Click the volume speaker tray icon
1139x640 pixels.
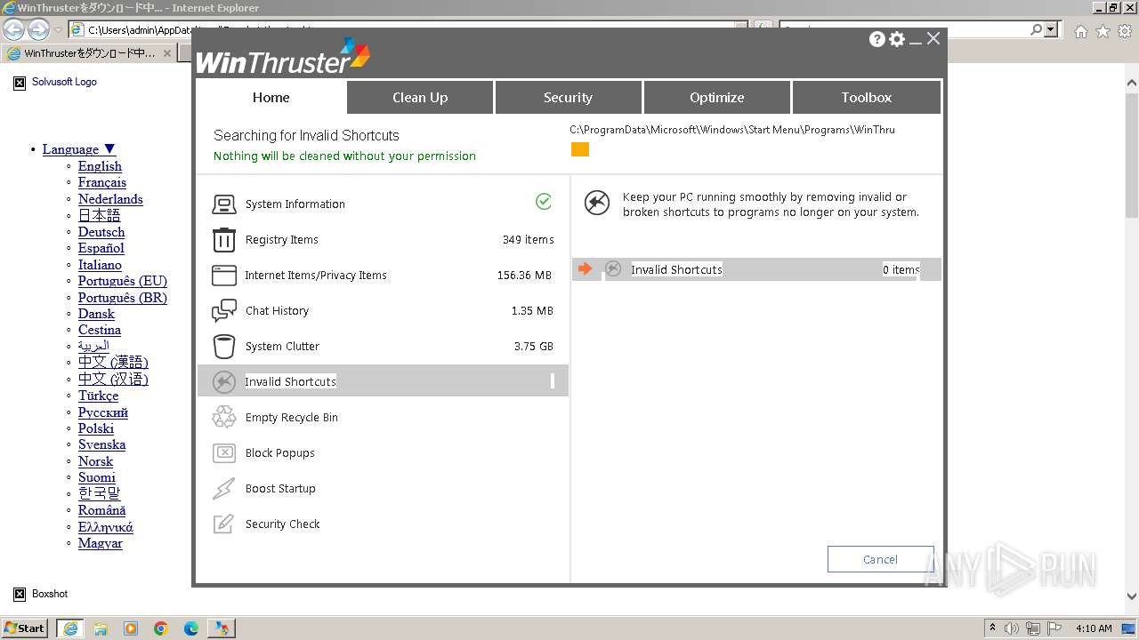(x=1012, y=628)
